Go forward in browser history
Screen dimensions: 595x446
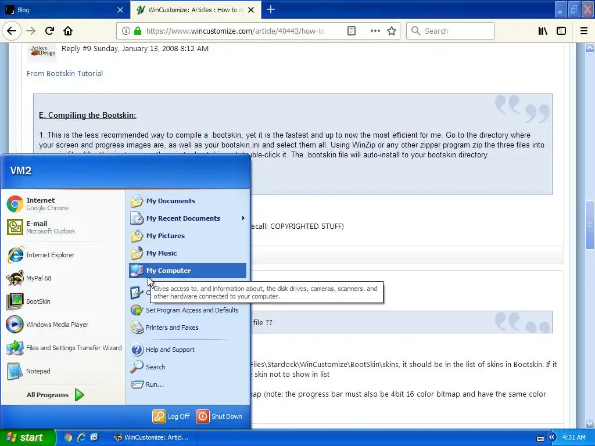tap(31, 31)
